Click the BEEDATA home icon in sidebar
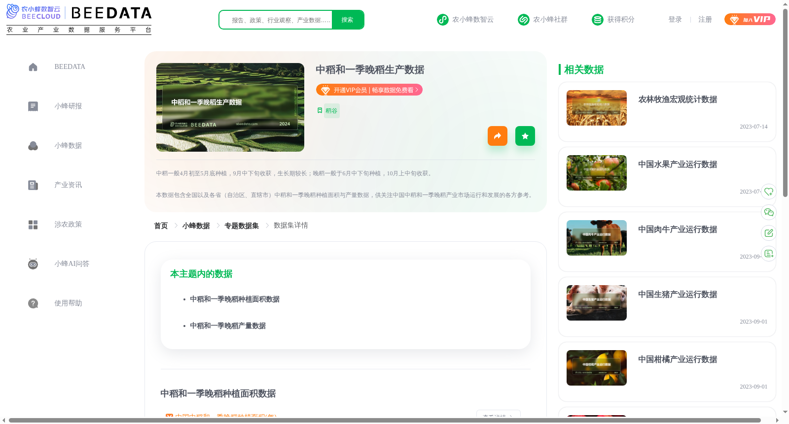Viewport: 789px width, 424px height. [x=33, y=67]
